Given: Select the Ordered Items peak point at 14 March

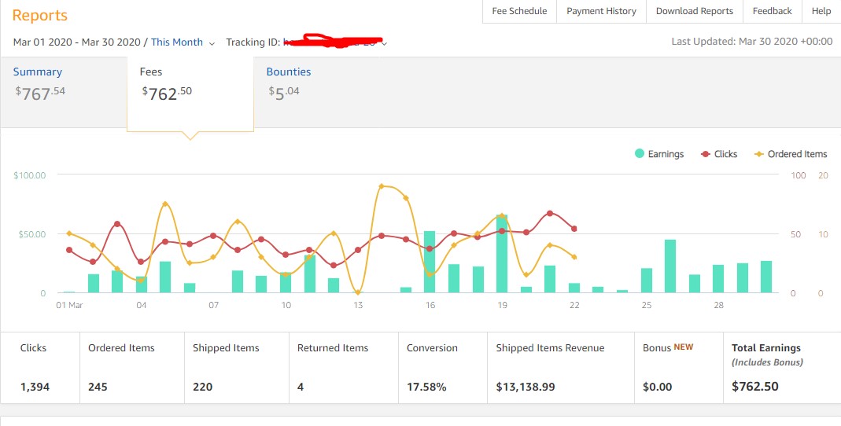Looking at the screenshot, I should click(x=382, y=186).
